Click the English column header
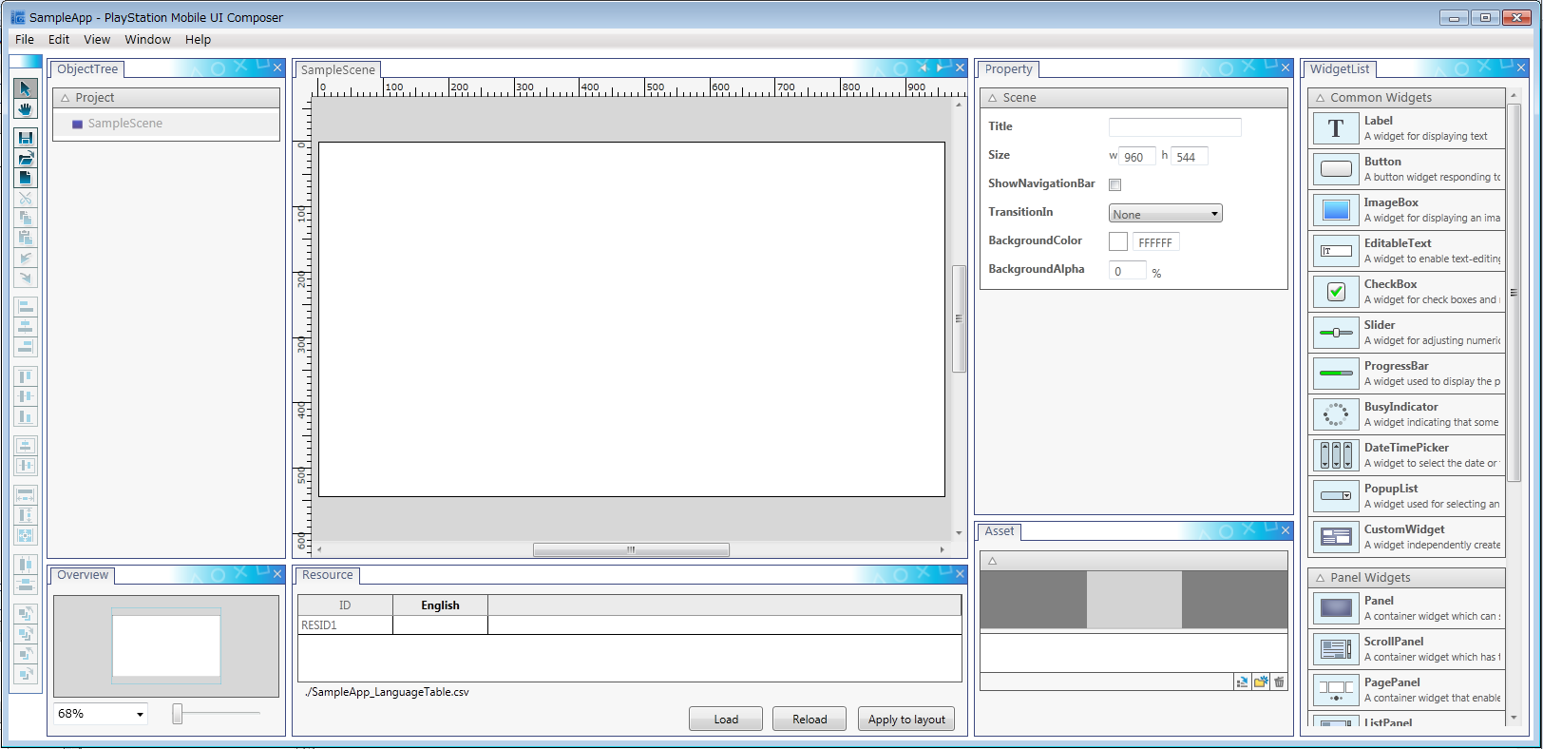Screen dimensions: 1543x749 click(x=440, y=605)
